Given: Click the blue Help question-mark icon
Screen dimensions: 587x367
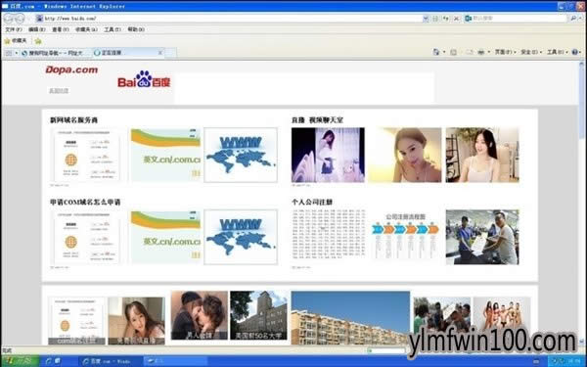Looking at the screenshot, I should coord(574,52).
